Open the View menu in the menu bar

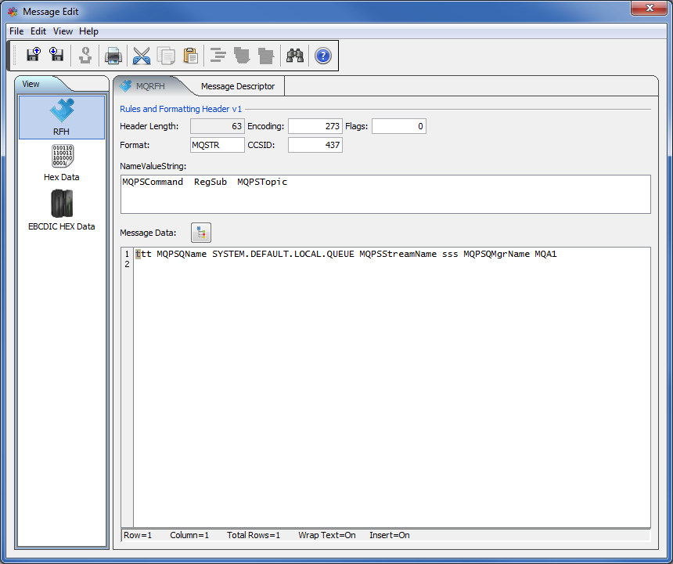[63, 31]
